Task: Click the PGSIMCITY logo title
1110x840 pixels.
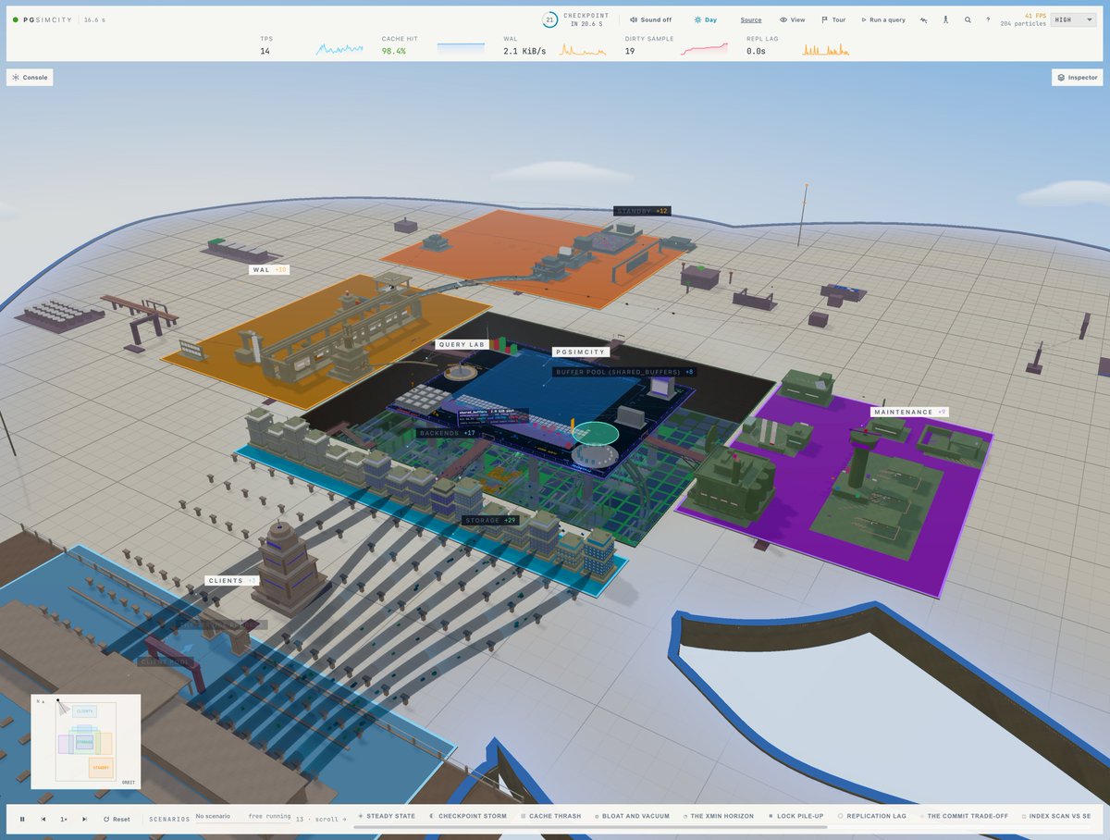Action: [49, 19]
